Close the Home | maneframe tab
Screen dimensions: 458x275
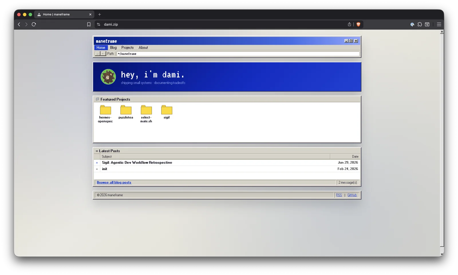[x=90, y=14]
